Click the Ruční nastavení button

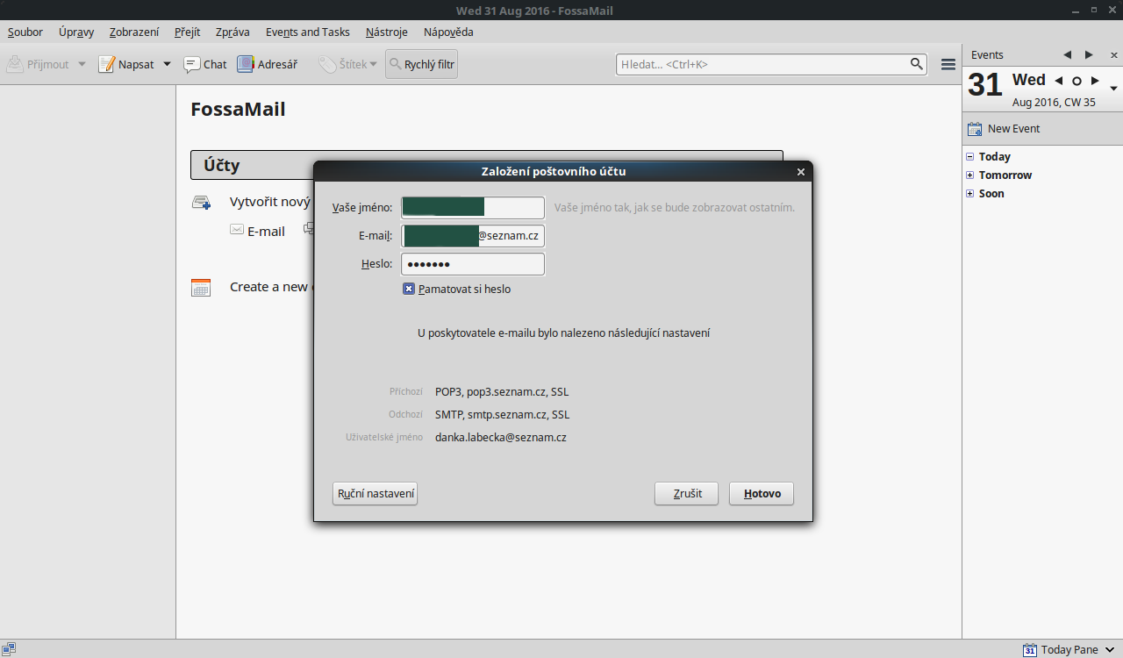pos(376,494)
